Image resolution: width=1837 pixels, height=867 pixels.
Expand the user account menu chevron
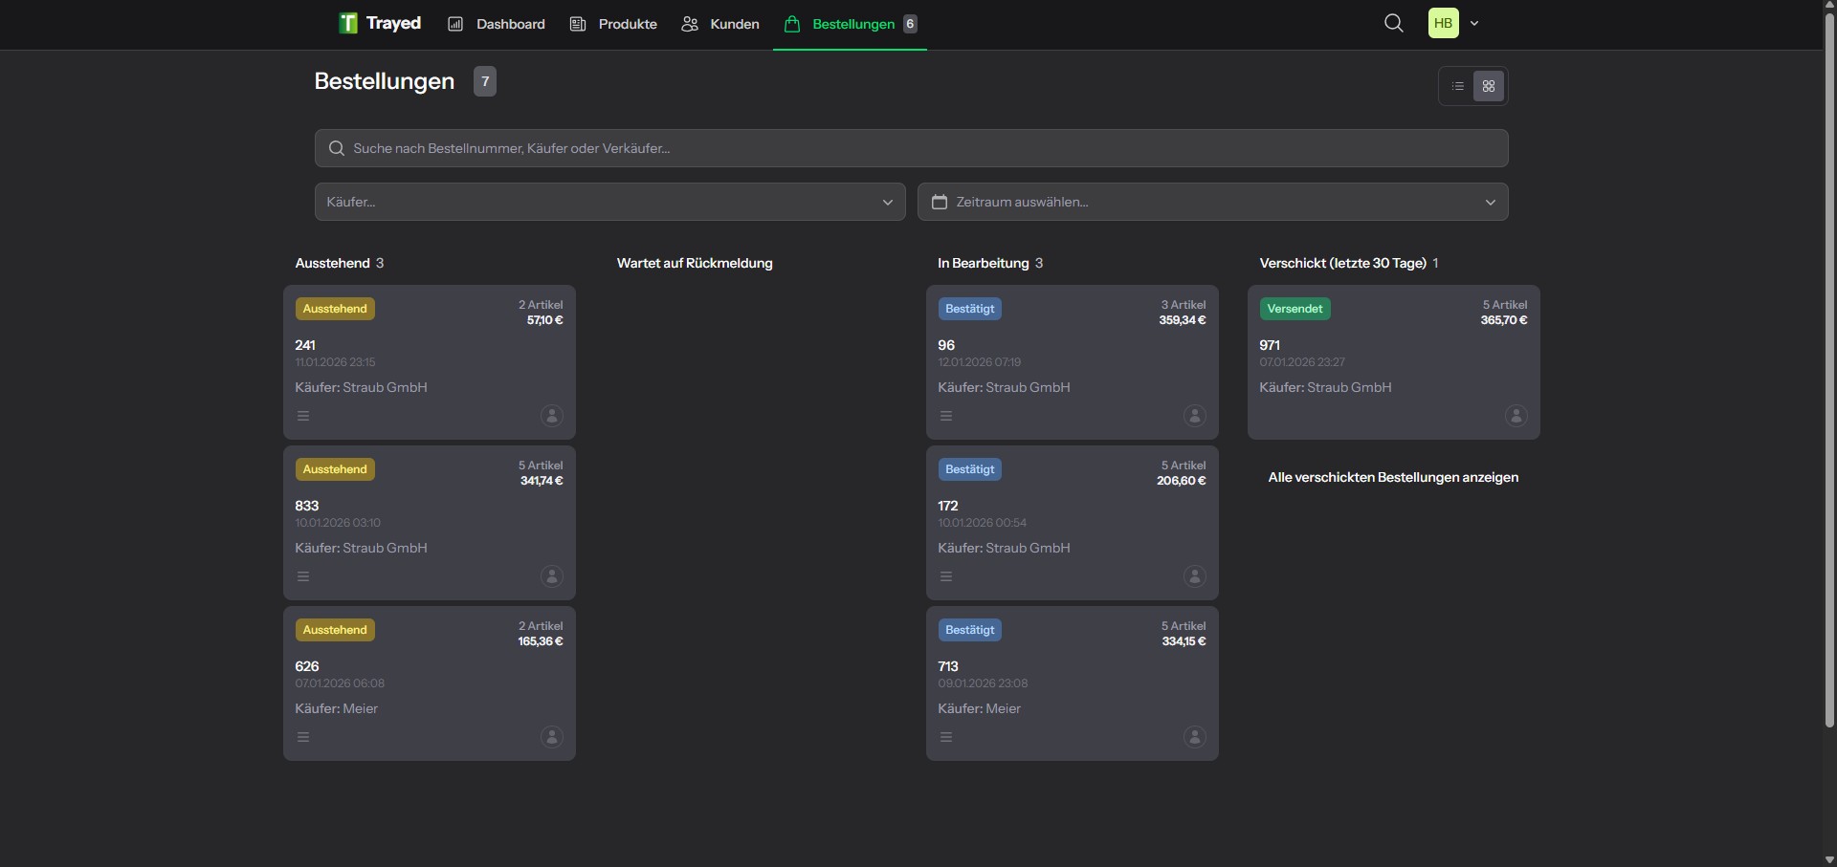tap(1474, 24)
